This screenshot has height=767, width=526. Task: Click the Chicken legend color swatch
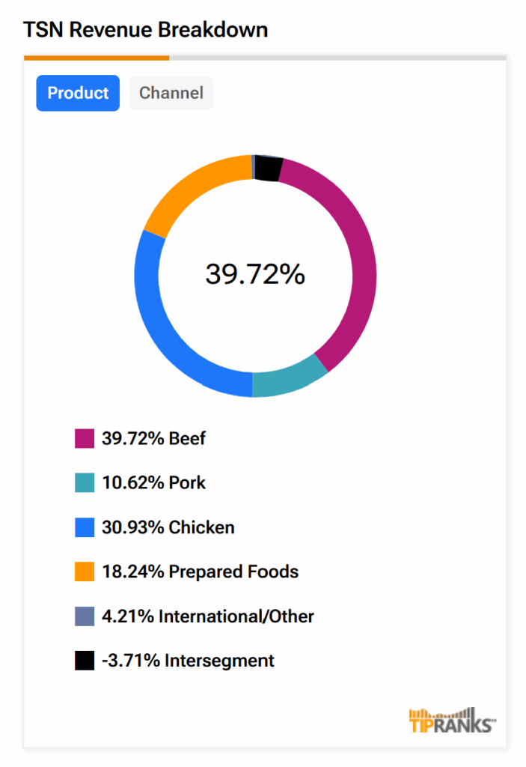pos(85,527)
